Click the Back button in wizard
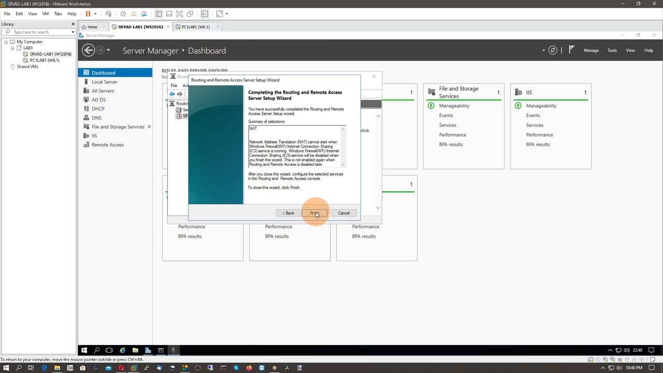 pyautogui.click(x=289, y=213)
